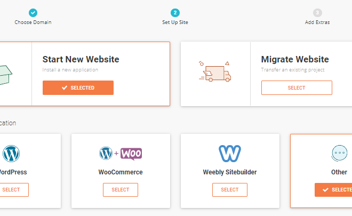Viewport: 352px width, 216px height.
Task: Click the Choose Domain completed checkmark icon
Action: pos(33,13)
